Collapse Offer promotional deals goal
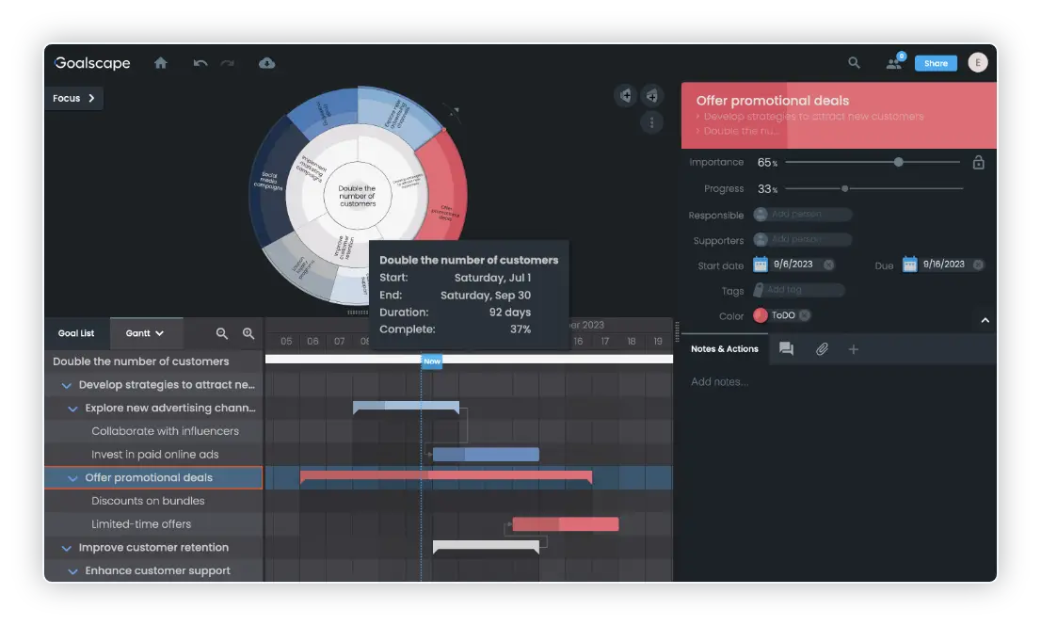This screenshot has width=1041, height=626. [72, 478]
